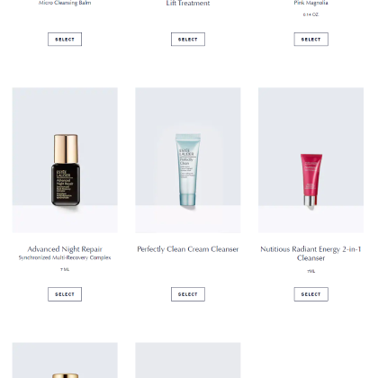This screenshot has width=378, height=378.
Task: Select the Perfectly Clean Cream Cleanser sample
Action: [188, 294]
